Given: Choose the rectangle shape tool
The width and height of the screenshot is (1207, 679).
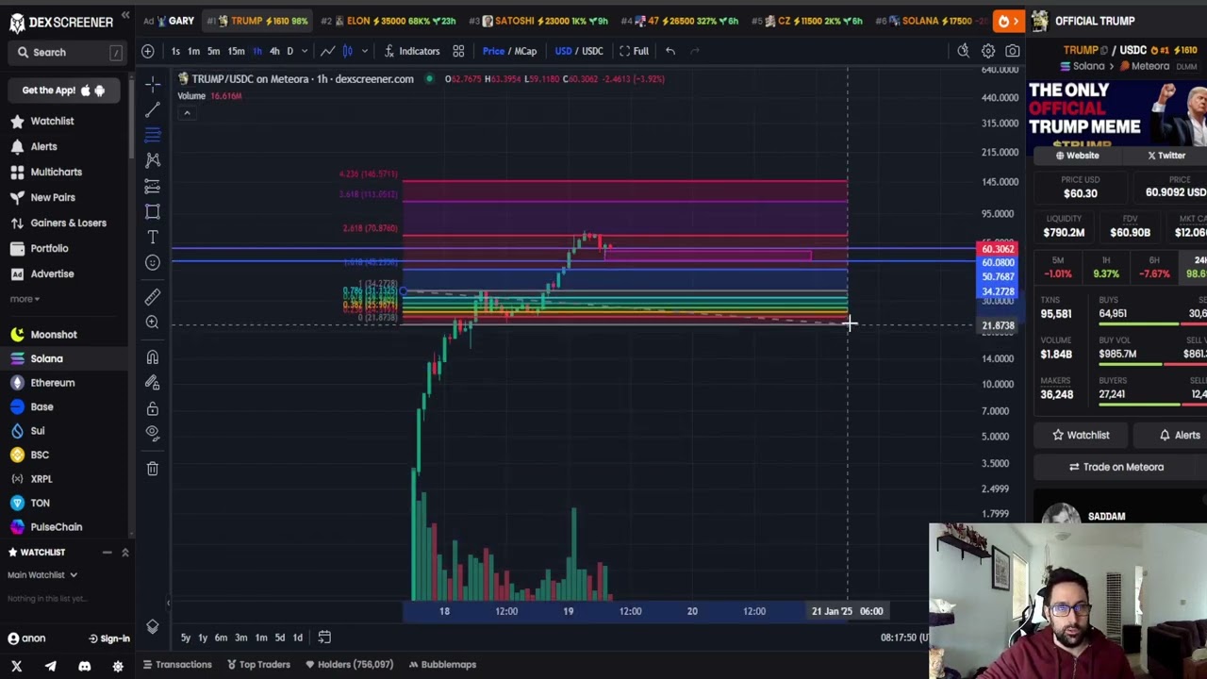Looking at the screenshot, I should coord(152,211).
